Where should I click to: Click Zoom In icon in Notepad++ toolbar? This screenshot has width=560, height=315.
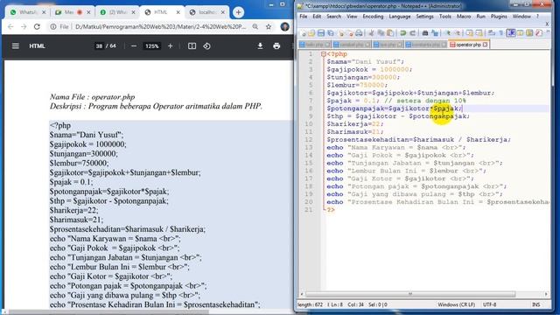pyautogui.click(x=447, y=33)
